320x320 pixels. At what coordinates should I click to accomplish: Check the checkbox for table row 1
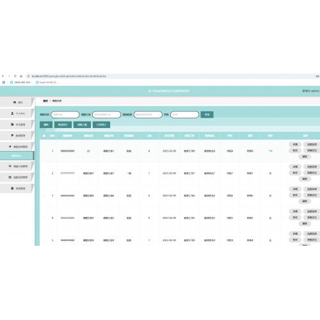[44, 151]
